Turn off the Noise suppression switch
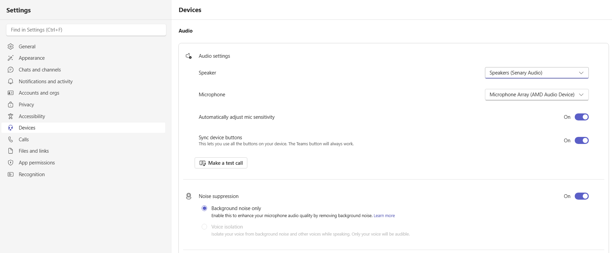Image resolution: width=612 pixels, height=253 pixels. click(x=582, y=196)
